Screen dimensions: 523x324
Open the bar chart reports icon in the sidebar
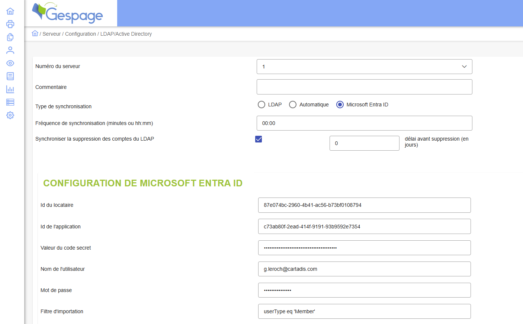coord(10,89)
